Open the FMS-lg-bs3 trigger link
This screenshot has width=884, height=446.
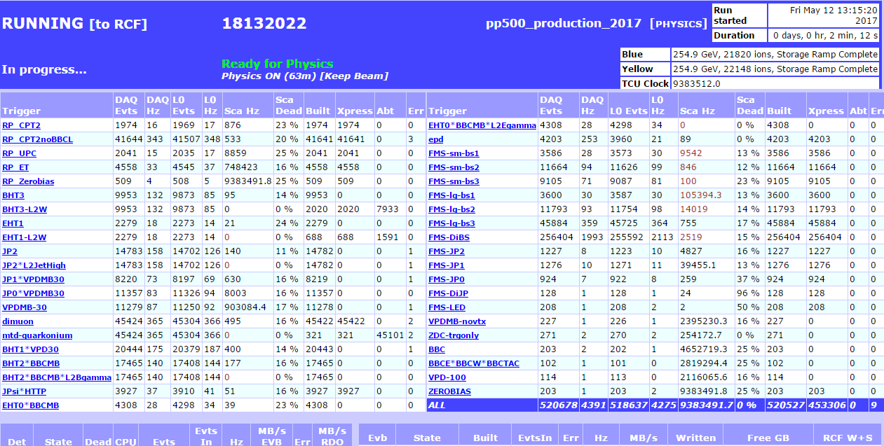click(451, 223)
